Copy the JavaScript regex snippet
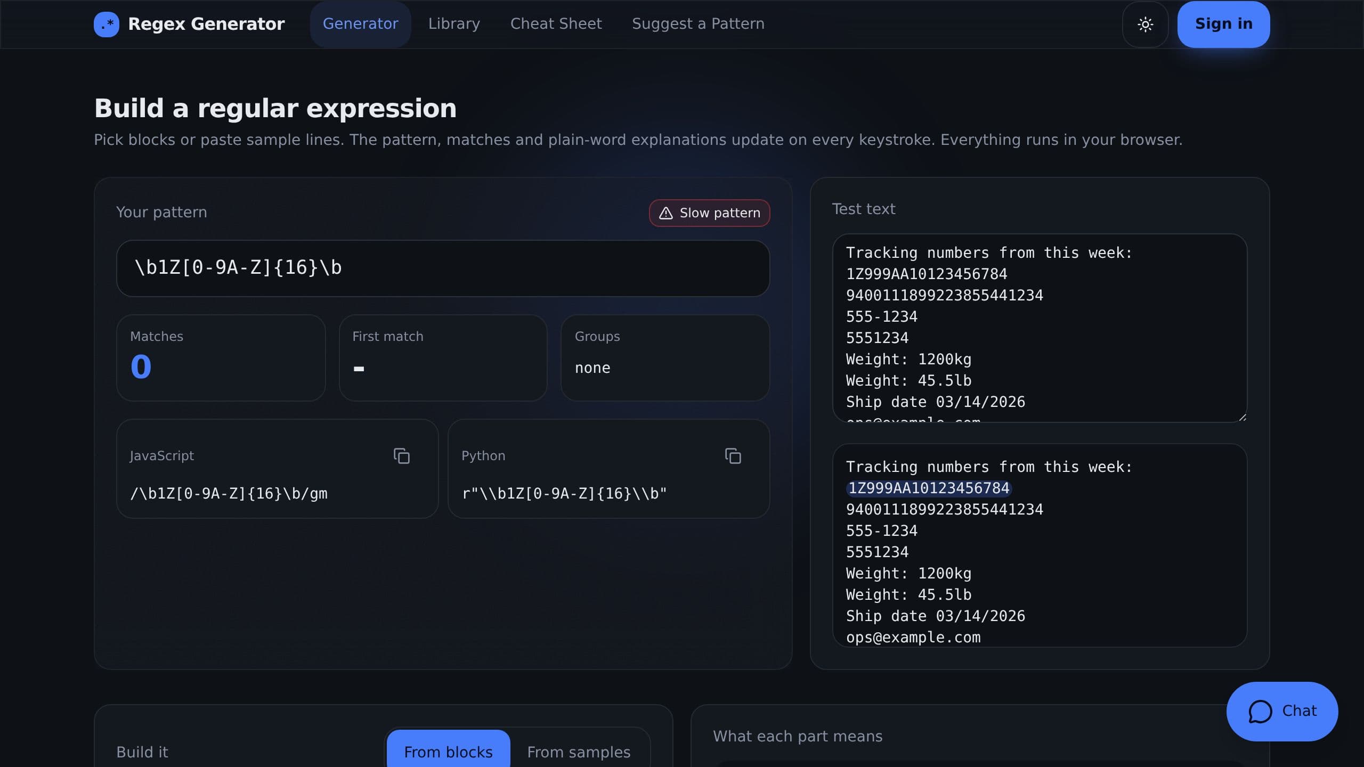 click(x=401, y=456)
